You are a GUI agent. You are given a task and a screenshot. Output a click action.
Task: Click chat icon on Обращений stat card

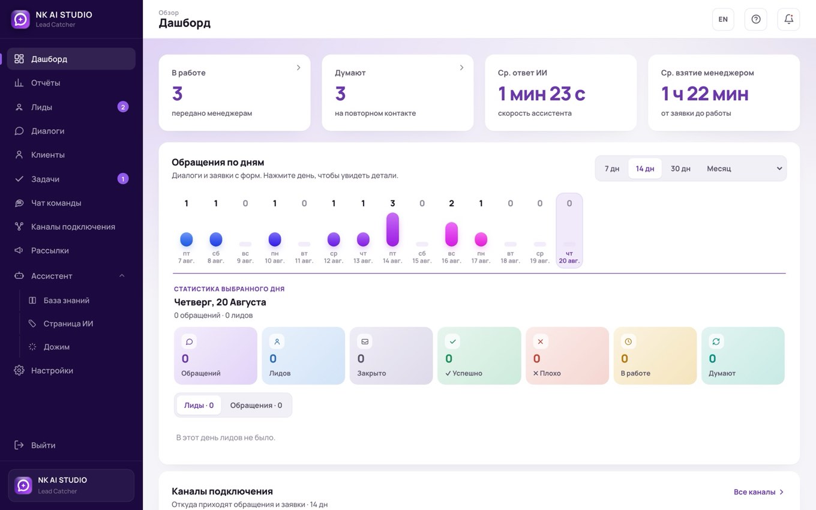[x=190, y=341]
